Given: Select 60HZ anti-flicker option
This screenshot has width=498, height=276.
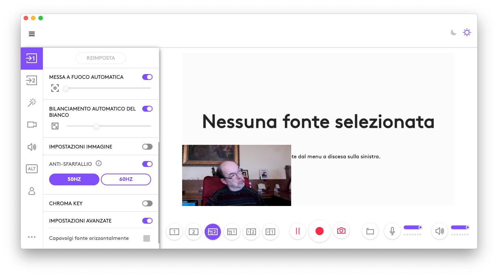Looking at the screenshot, I should click(126, 179).
